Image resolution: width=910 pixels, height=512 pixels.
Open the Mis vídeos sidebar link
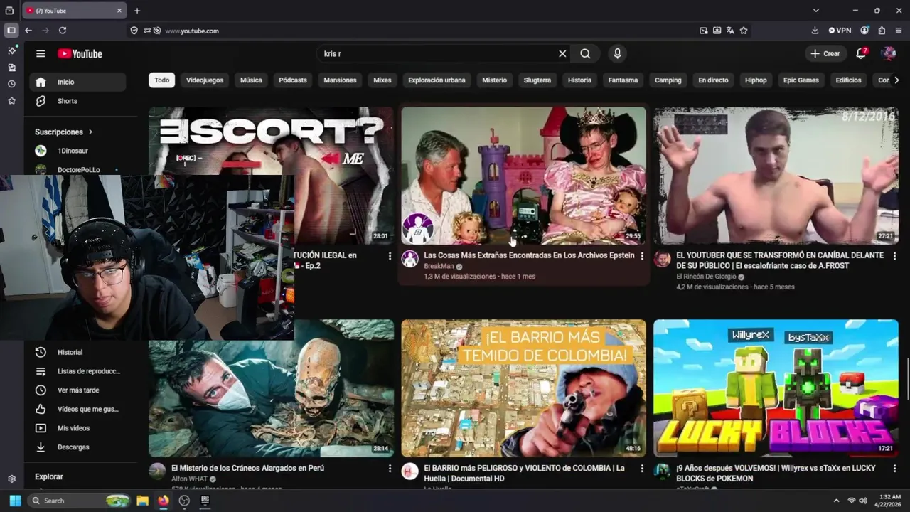click(78, 428)
